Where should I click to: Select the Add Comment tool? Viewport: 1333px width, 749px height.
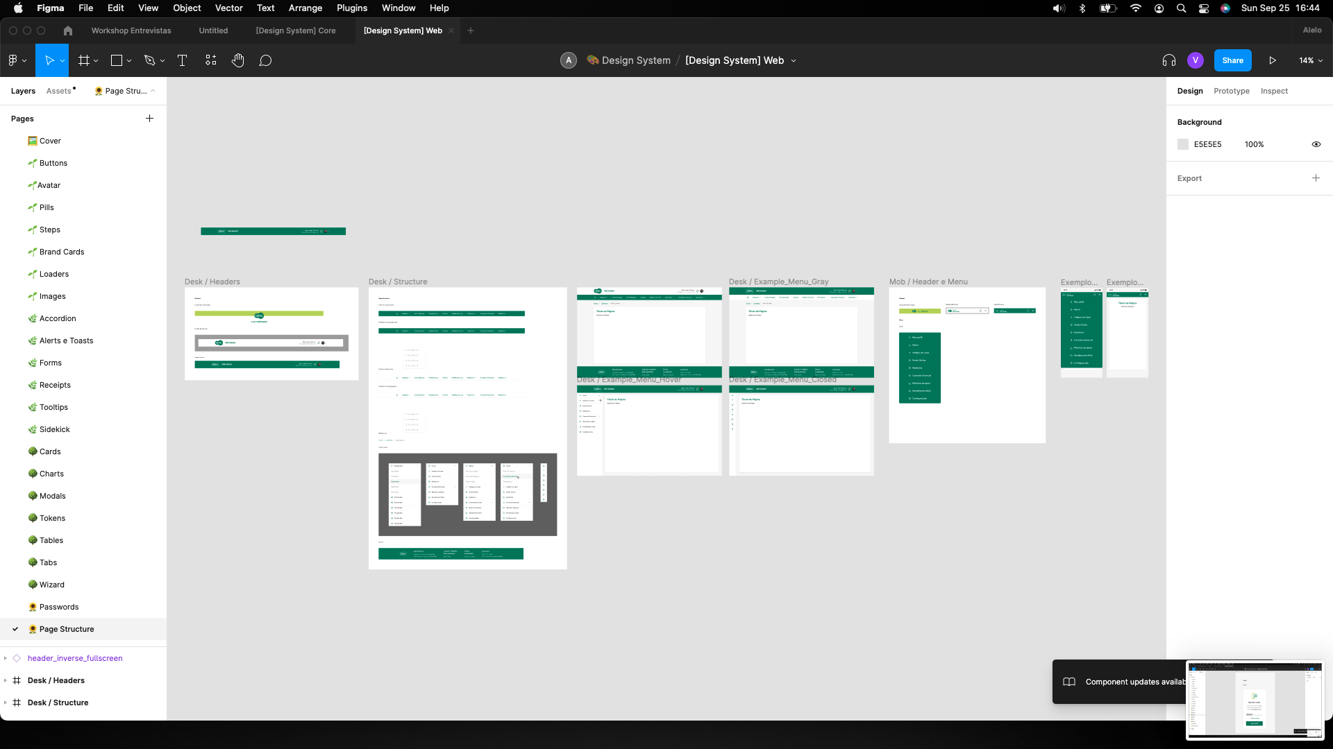(x=265, y=60)
